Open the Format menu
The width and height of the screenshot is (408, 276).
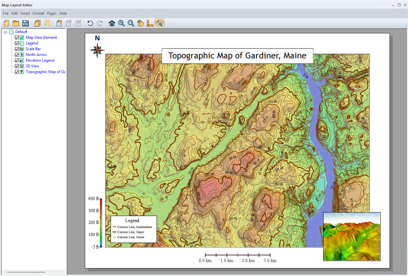38,13
